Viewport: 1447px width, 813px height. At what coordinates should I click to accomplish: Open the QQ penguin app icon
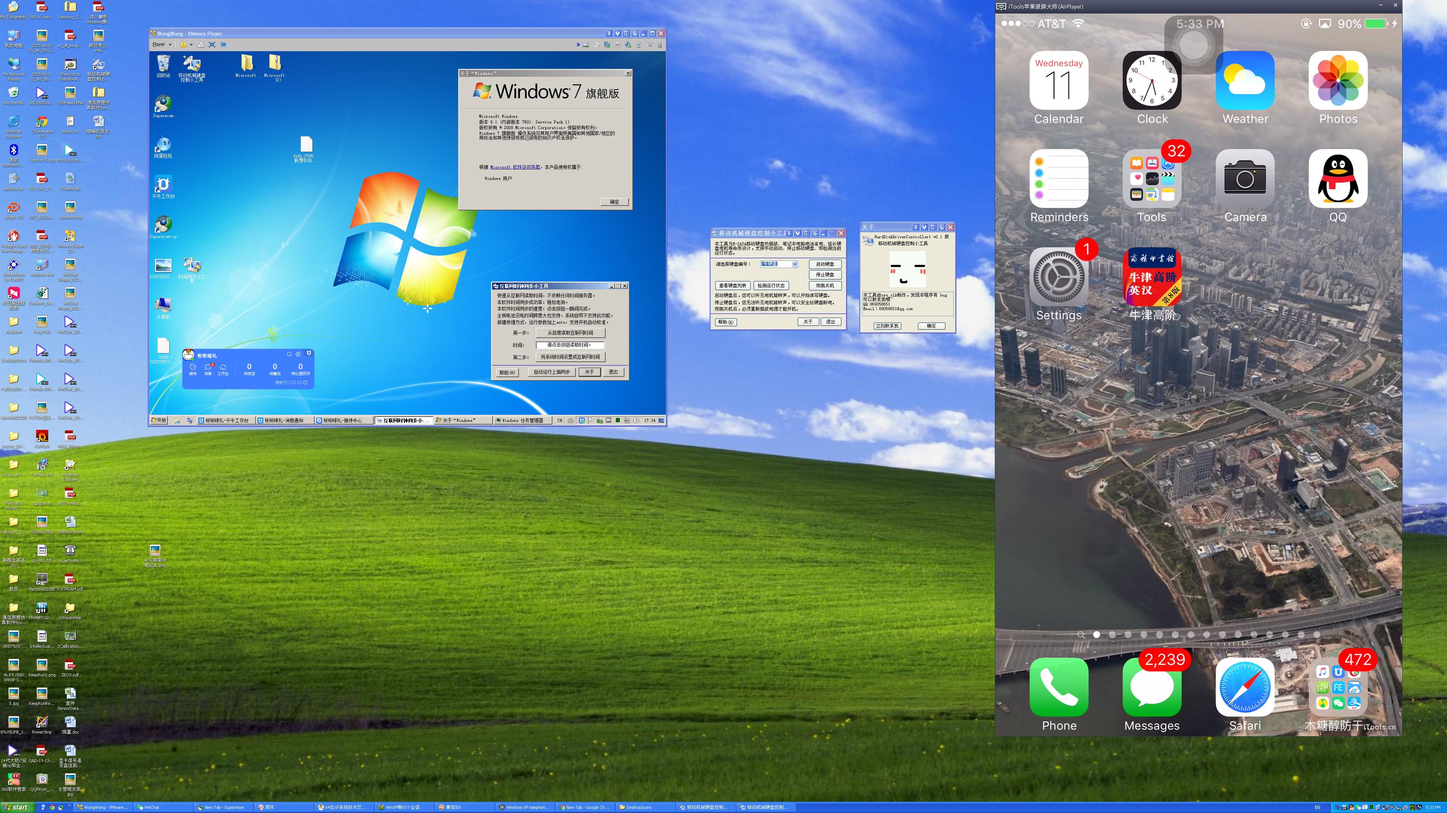click(1337, 179)
